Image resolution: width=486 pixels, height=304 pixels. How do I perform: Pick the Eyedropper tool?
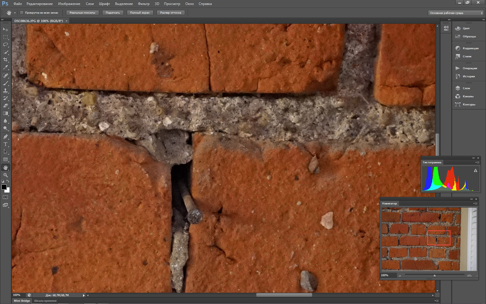pyautogui.click(x=5, y=67)
